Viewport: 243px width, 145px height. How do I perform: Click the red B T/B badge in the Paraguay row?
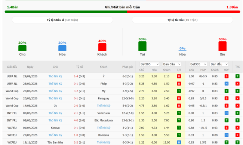(x=179, y=98)
